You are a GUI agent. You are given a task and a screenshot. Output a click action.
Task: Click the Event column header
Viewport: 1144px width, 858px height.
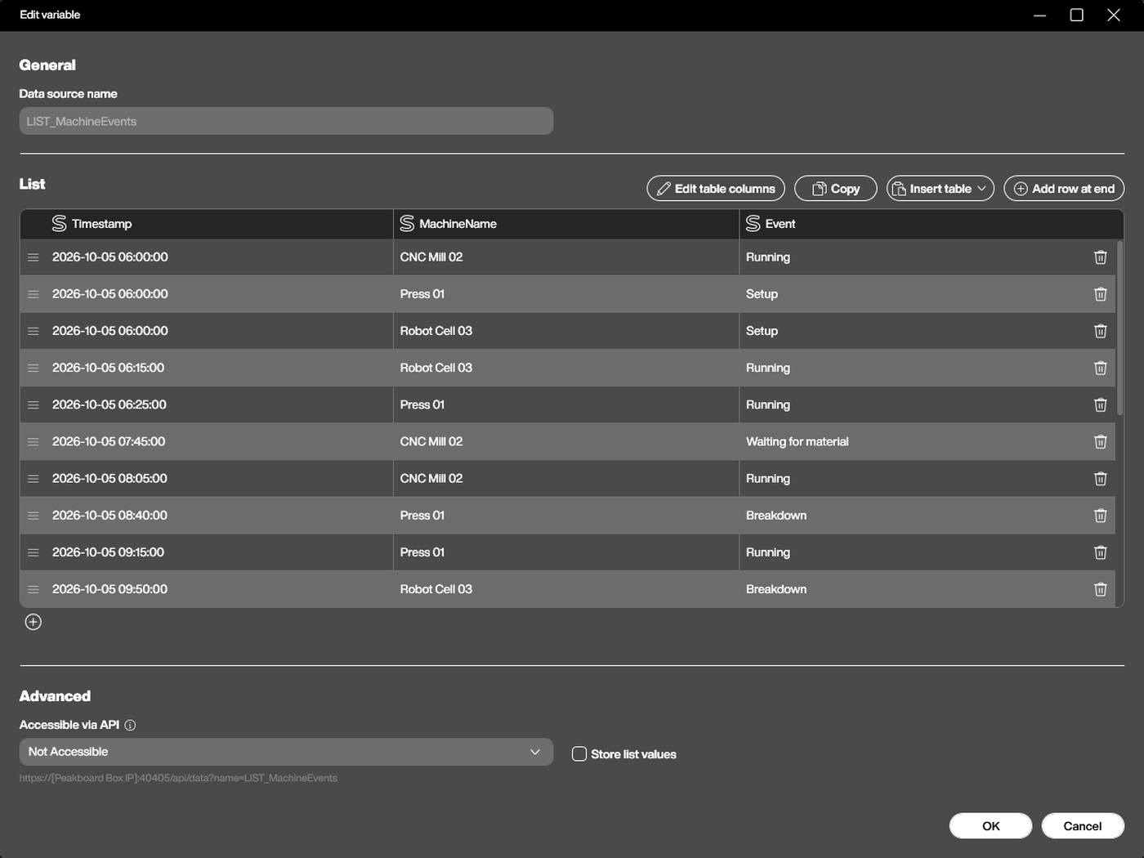(x=932, y=224)
